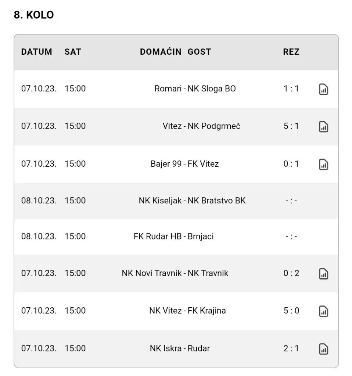Click the GOST column header
This screenshot has height=376, width=352.
click(x=199, y=52)
